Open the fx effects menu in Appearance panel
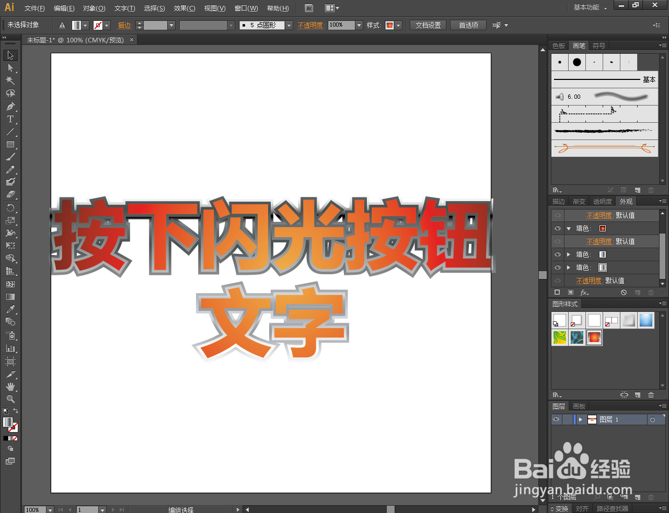This screenshot has height=513, width=669. point(584,292)
